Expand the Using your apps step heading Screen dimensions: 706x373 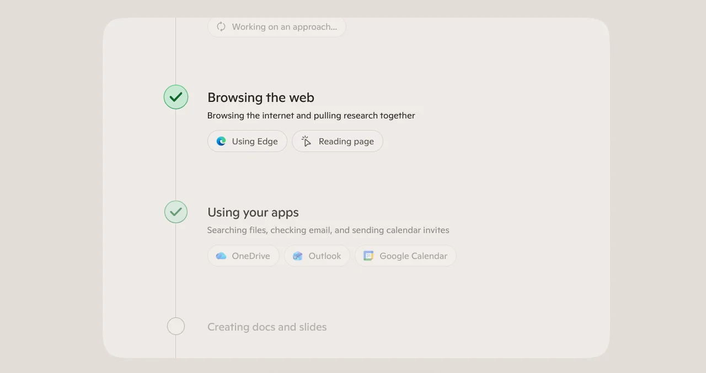[x=253, y=212]
